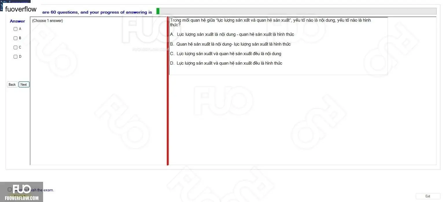Viewport: 446px width, 202px height.
Task: Tick the finish the exam checkbox
Action: (x=10, y=190)
